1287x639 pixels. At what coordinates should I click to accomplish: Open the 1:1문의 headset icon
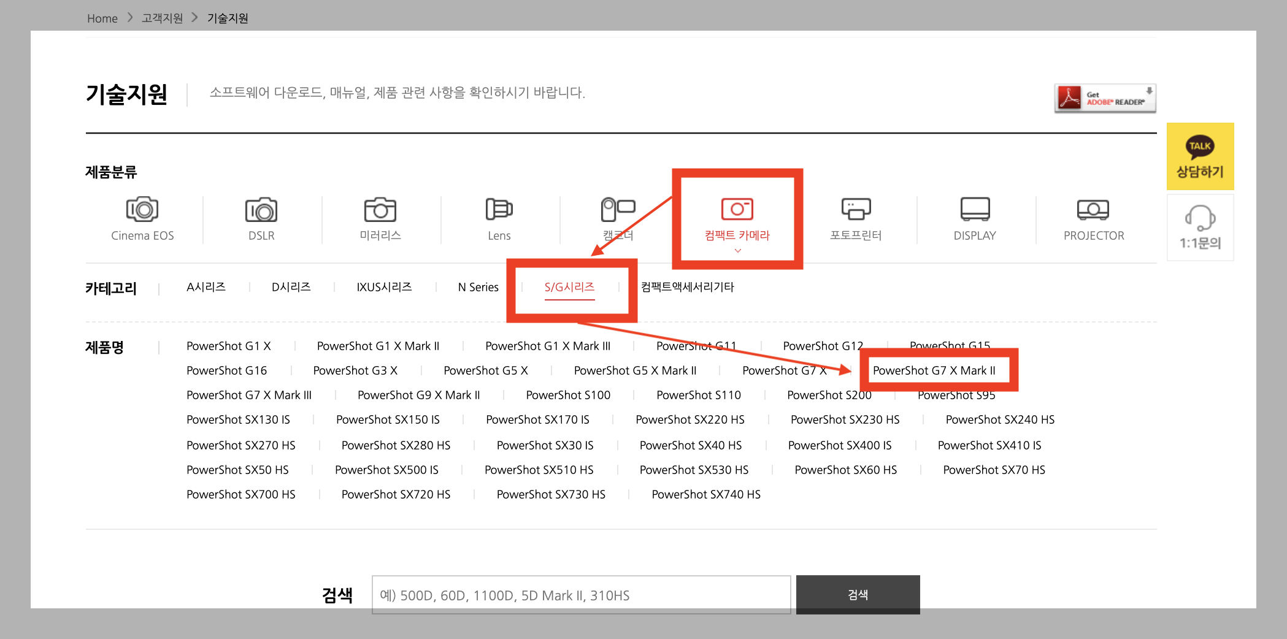pyautogui.click(x=1200, y=228)
